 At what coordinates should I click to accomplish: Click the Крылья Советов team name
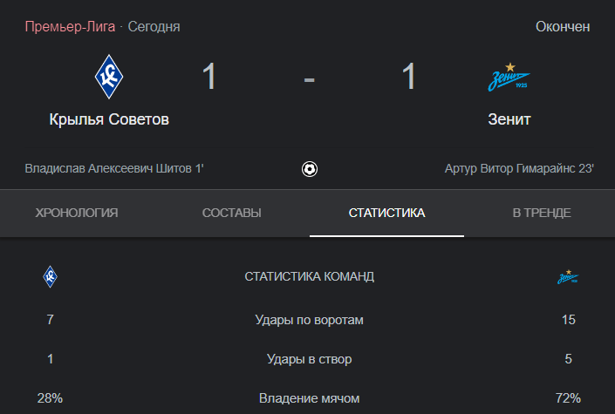[109, 119]
